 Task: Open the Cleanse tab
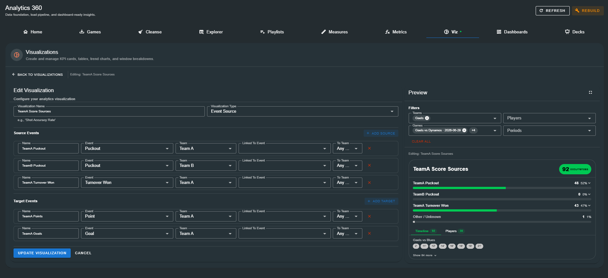click(x=150, y=32)
